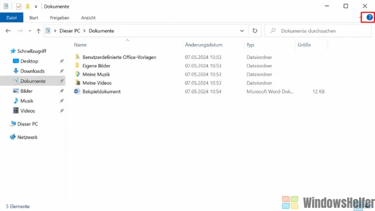
Task: Click the Meine Musik folder icon
Action: coord(77,74)
